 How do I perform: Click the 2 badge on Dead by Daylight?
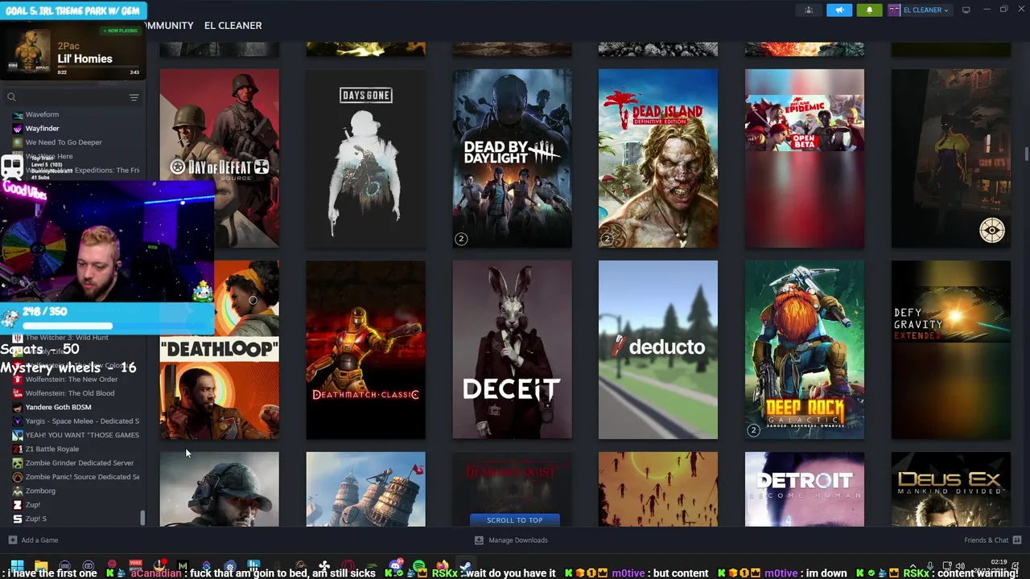click(x=461, y=239)
